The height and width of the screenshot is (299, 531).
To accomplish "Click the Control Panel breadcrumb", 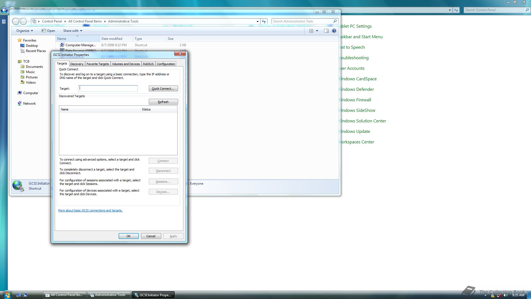I will [52, 21].
